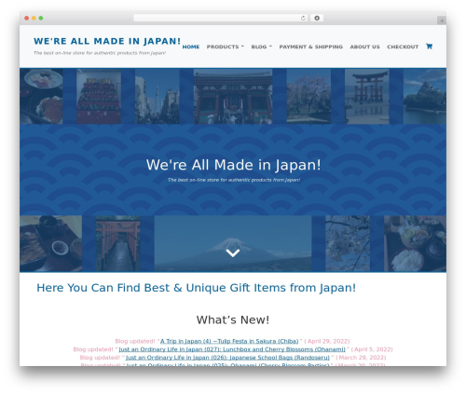The width and height of the screenshot is (466, 394).
Task: Minimize the browser window with yellow button
Action: click(x=34, y=18)
